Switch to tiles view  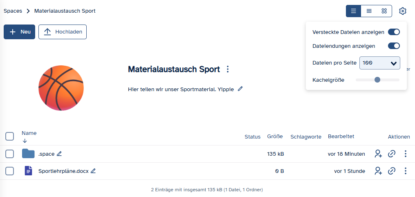[384, 11]
